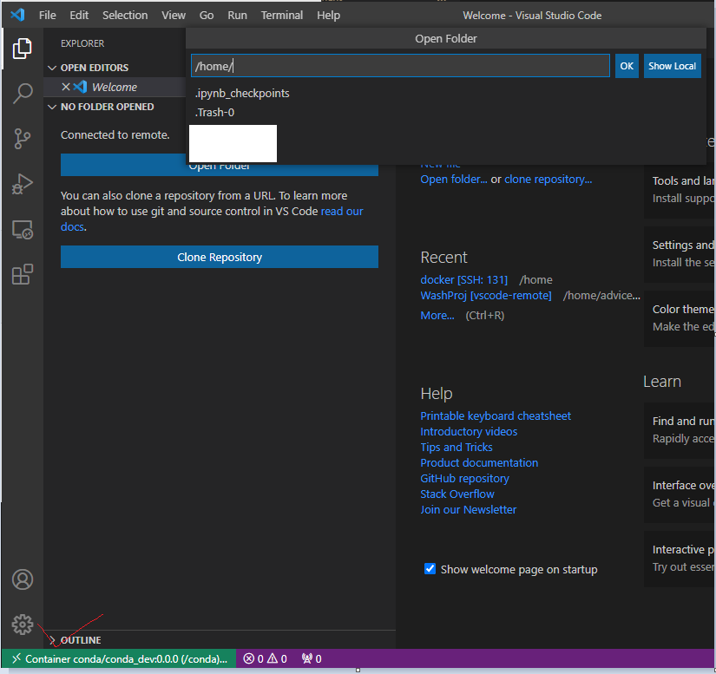Click the Find and run commands card

pyautogui.click(x=680, y=430)
